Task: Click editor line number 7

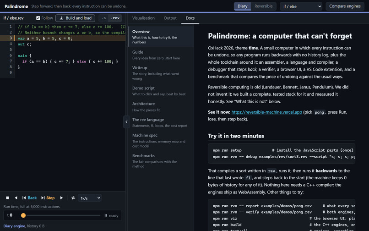Action: point(11,61)
